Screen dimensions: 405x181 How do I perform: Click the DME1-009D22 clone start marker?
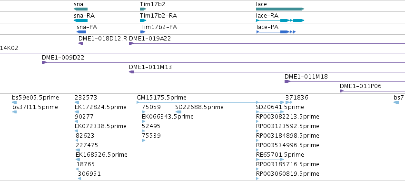44,62
